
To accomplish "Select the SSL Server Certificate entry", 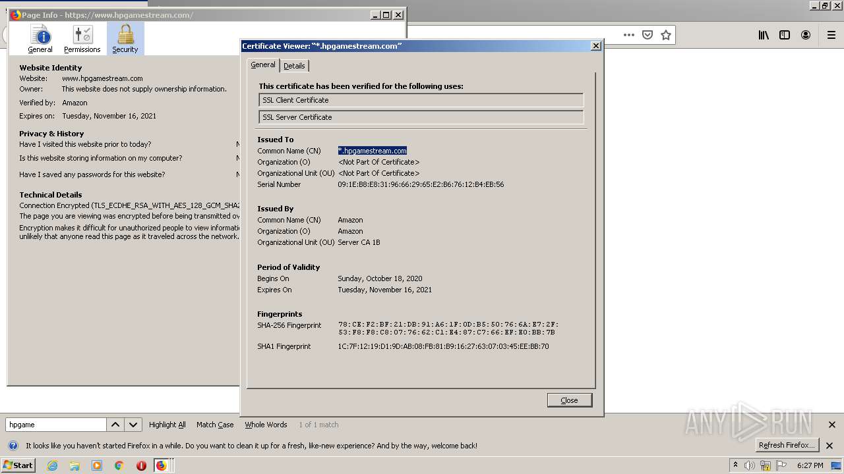I will click(421, 117).
